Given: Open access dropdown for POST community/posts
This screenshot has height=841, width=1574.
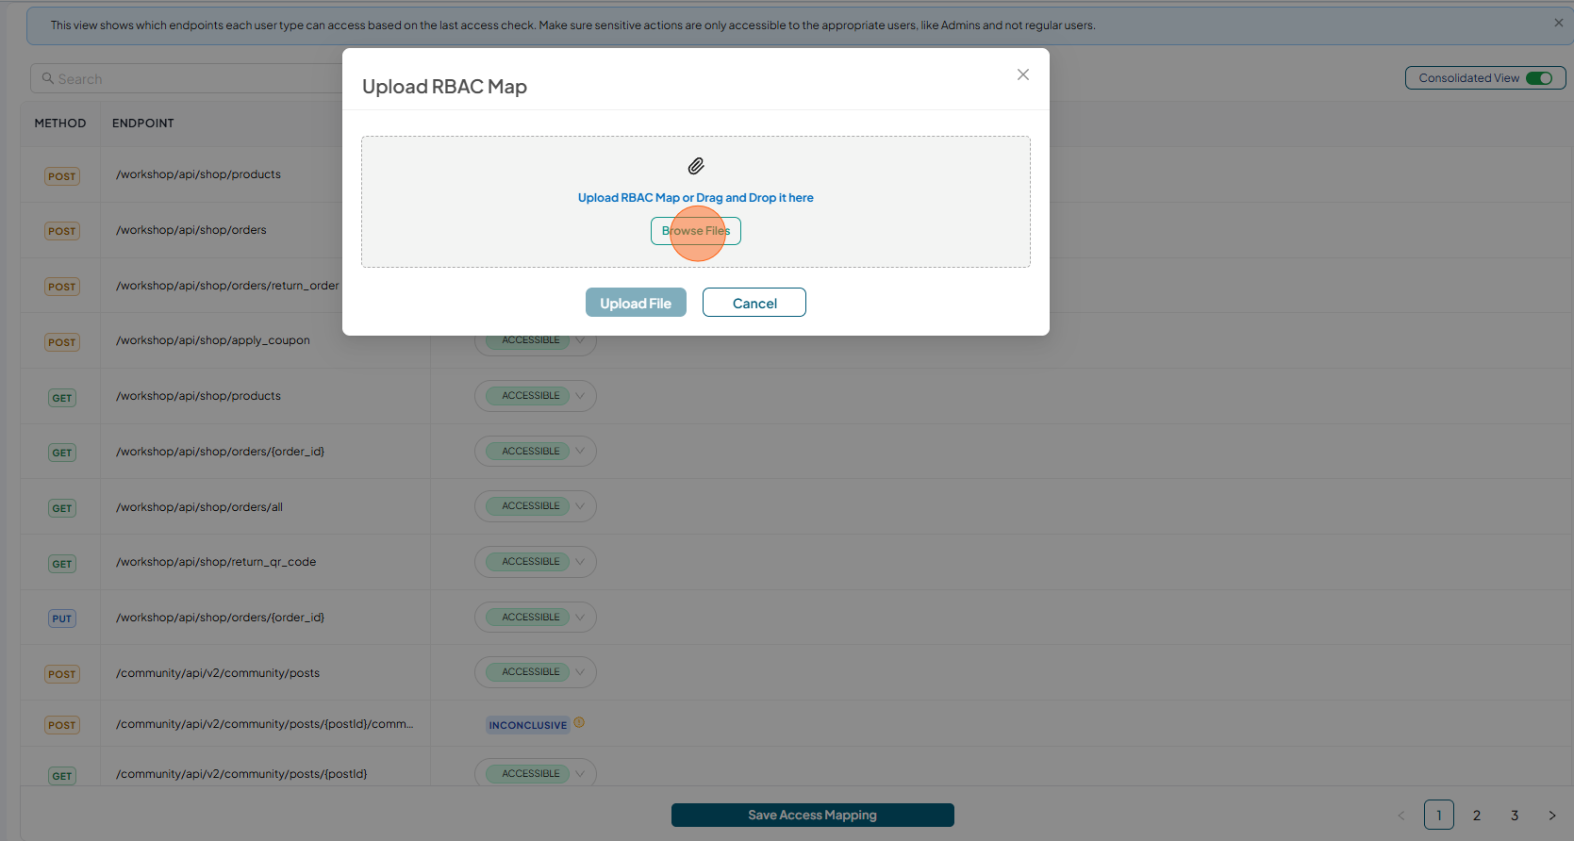Looking at the screenshot, I should 536,672.
